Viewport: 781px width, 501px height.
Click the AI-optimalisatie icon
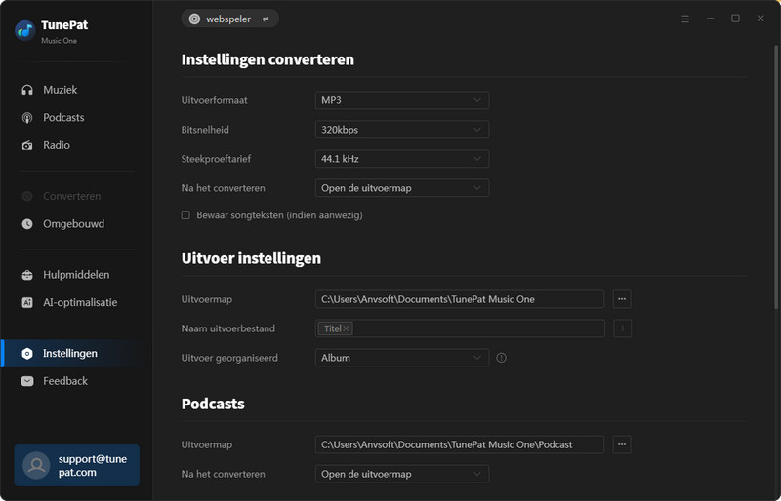pyautogui.click(x=27, y=302)
